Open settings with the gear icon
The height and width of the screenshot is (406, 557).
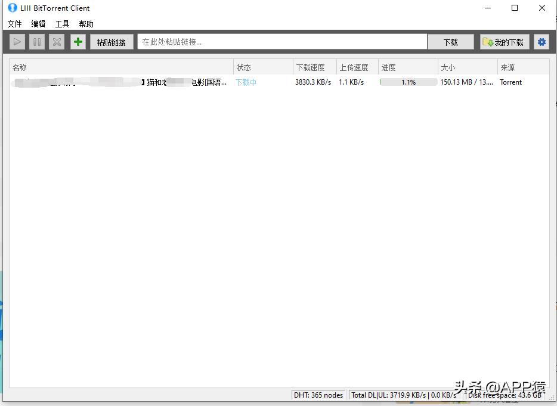541,41
